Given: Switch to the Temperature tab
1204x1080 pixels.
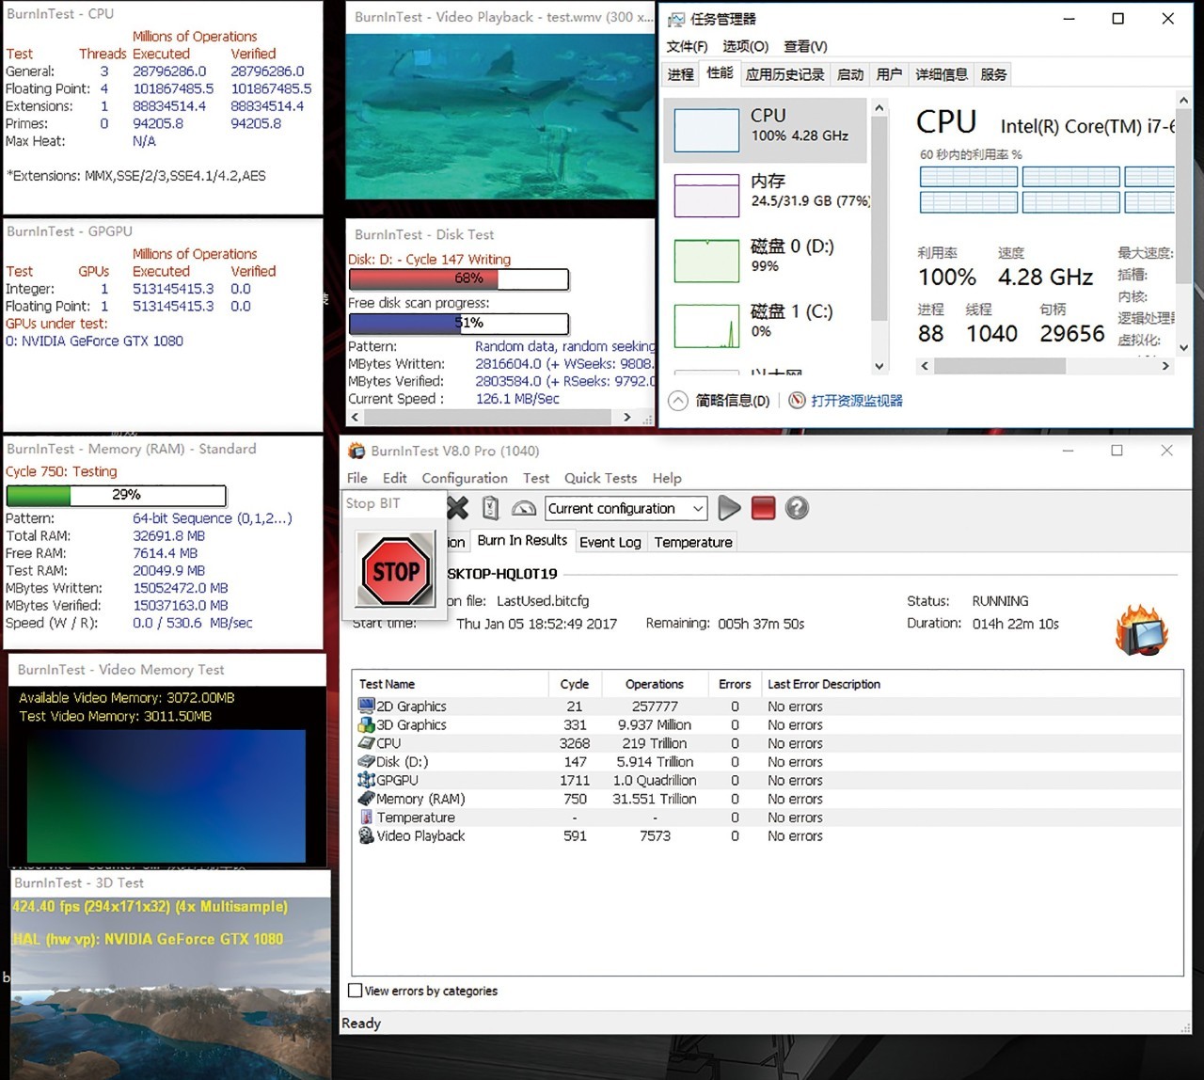Looking at the screenshot, I should (x=692, y=542).
